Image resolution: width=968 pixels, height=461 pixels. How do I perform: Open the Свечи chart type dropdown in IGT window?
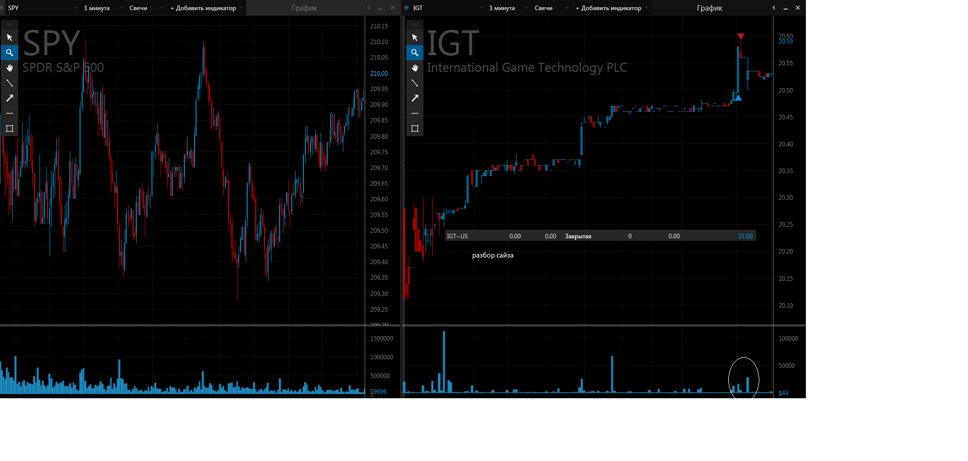point(567,8)
